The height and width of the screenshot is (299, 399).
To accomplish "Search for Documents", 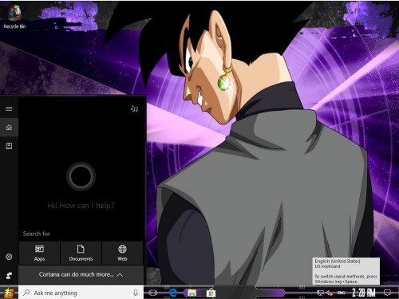I will pyautogui.click(x=81, y=253).
